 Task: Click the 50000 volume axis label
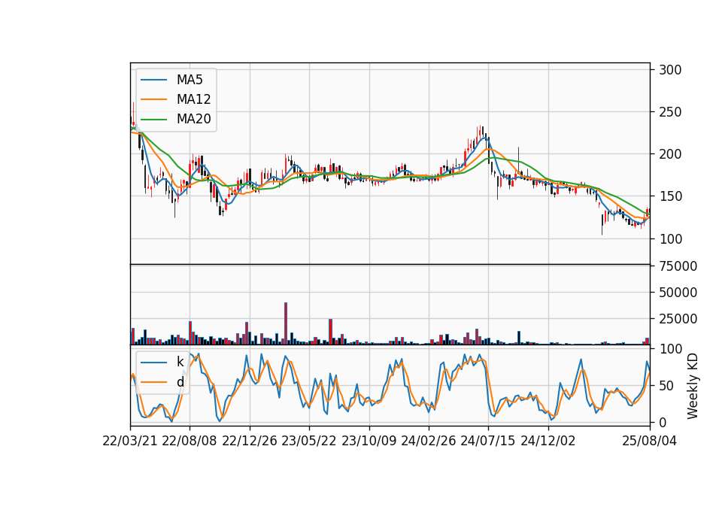678,293
